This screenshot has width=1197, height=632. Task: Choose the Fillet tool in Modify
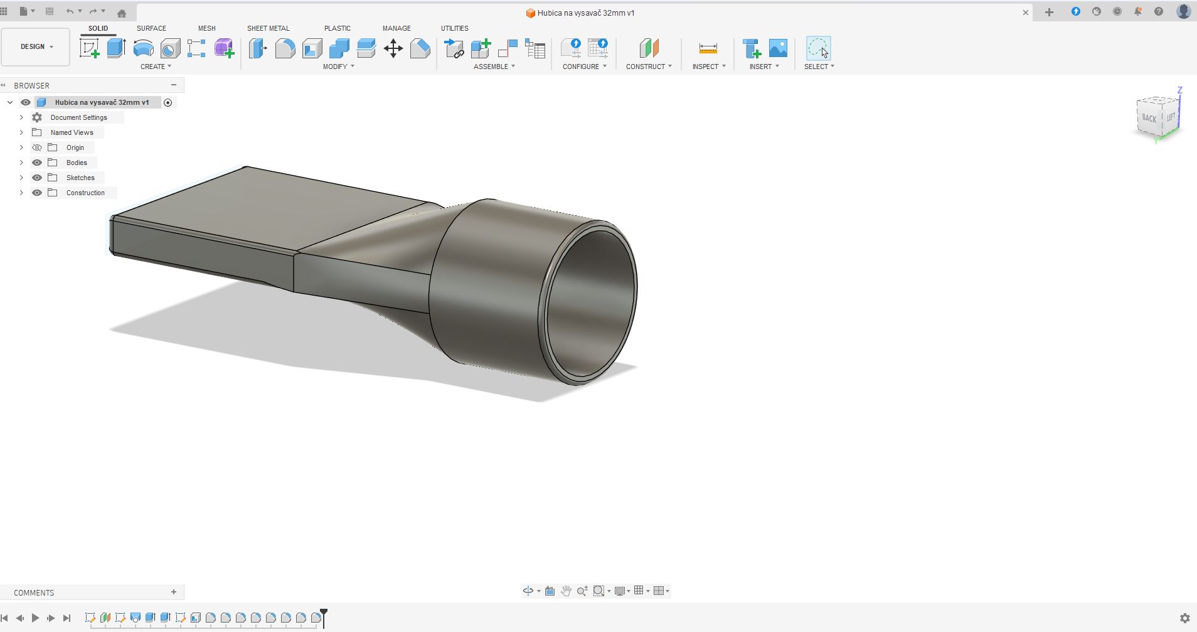pyautogui.click(x=285, y=48)
